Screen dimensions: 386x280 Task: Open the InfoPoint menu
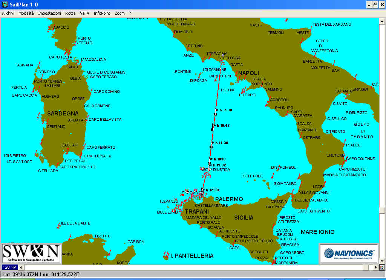(x=102, y=13)
